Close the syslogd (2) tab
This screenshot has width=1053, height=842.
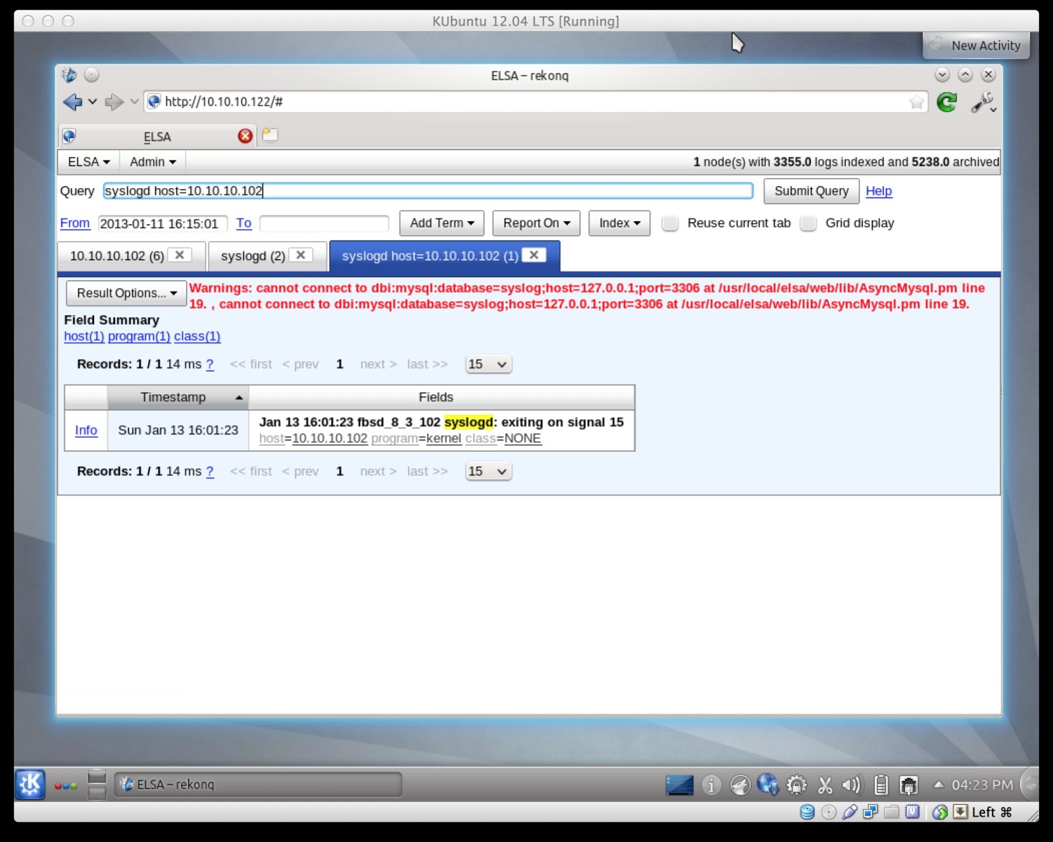[x=301, y=255]
